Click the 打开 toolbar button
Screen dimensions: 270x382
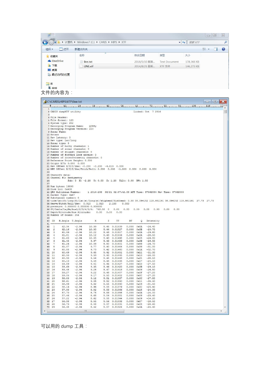click(x=64, y=49)
